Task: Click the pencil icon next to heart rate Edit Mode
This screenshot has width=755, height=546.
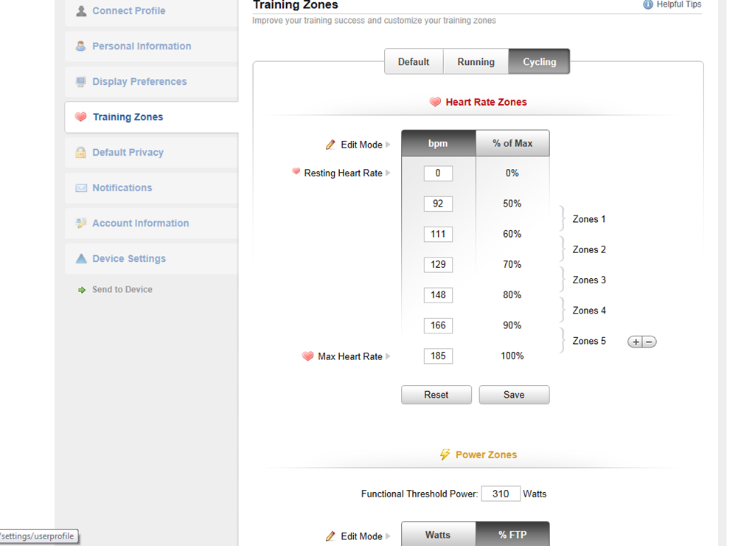Action: (x=330, y=145)
